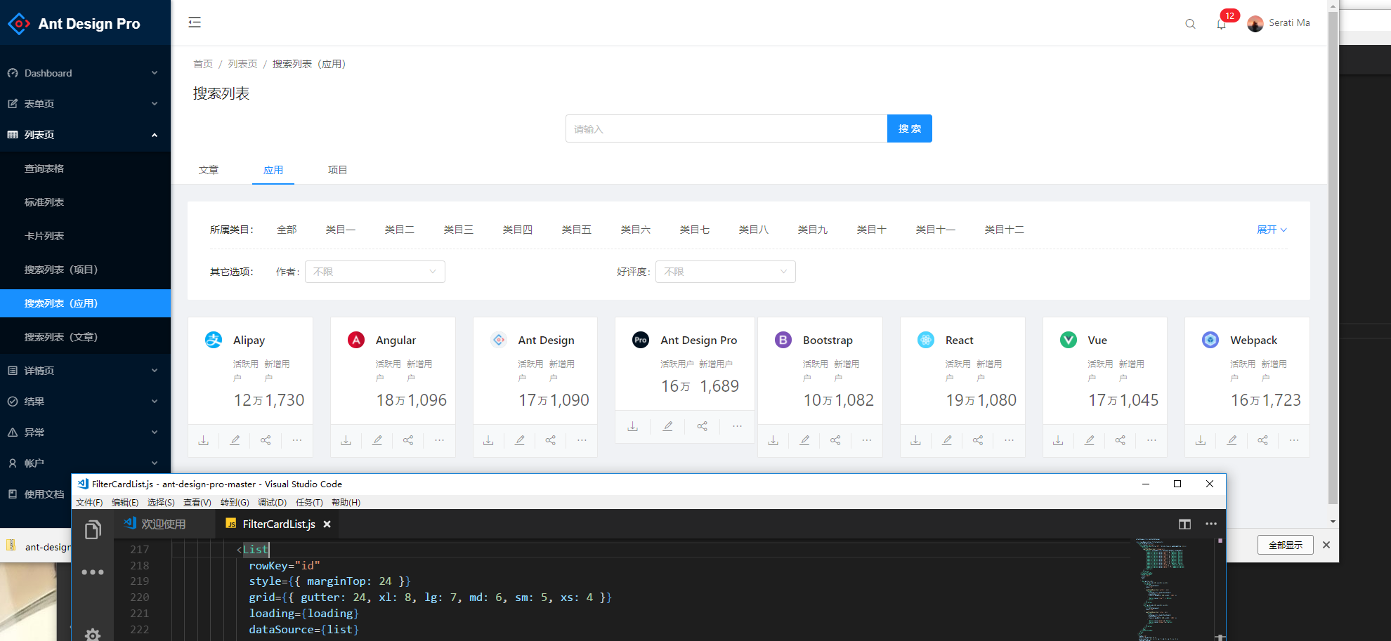Open more options on Ant Design Pro card
1391x641 pixels.
tap(737, 426)
